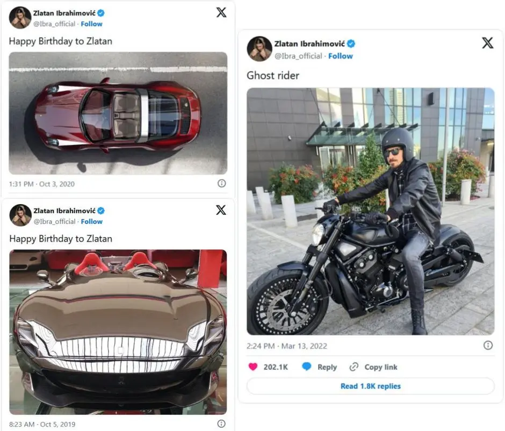Open info icon on Ghost rider tweet
Viewport: 505px width, 431px height.
click(x=488, y=346)
